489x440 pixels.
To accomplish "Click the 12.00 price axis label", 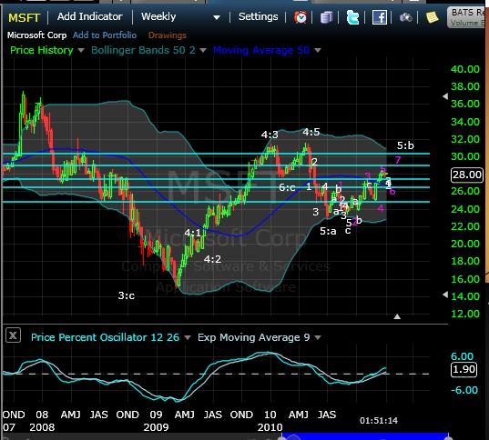I will [x=465, y=314].
